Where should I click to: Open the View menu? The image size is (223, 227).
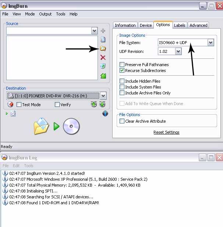[x=17, y=14]
